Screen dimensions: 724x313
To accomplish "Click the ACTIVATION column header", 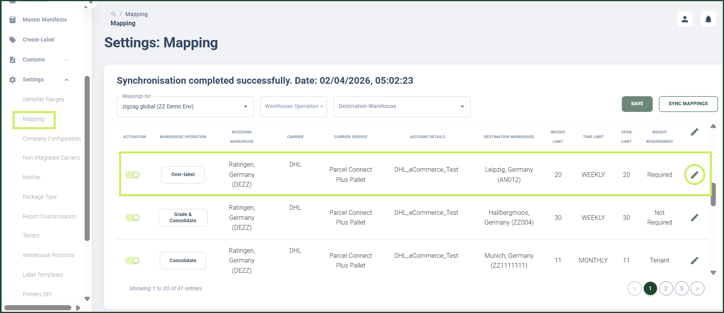I will [x=134, y=137].
